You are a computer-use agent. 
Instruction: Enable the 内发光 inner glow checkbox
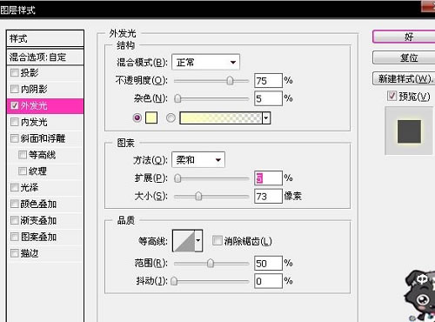[15, 122]
